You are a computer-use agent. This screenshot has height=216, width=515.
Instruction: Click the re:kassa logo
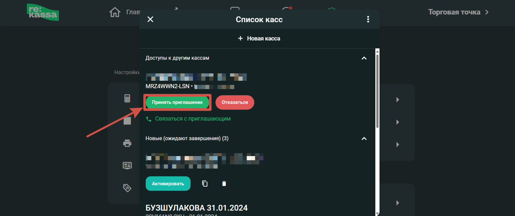pyautogui.click(x=43, y=12)
